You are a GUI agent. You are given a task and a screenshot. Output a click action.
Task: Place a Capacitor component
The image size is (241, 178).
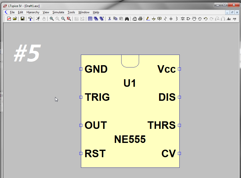171,19
